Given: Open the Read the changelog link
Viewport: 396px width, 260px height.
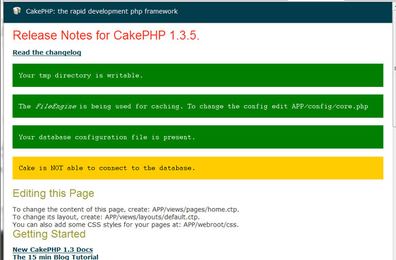Looking at the screenshot, I should coord(47,53).
